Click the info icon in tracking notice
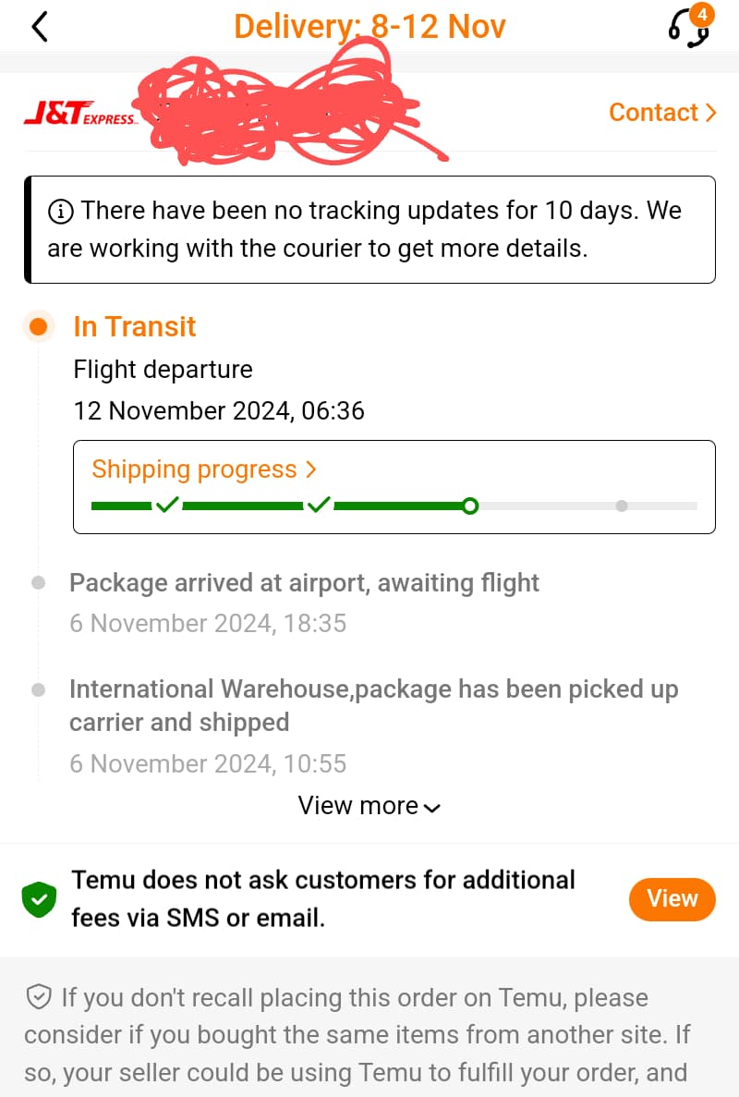This screenshot has height=1097, width=739. (58, 211)
